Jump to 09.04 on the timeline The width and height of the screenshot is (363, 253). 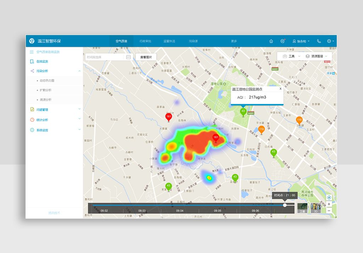tap(180, 211)
